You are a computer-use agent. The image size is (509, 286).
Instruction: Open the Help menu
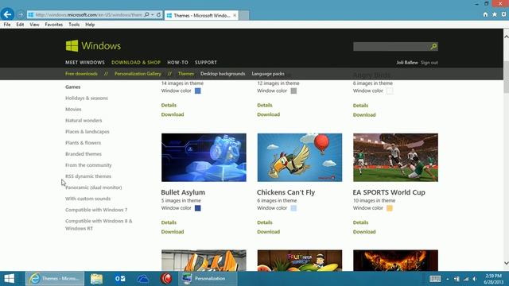[x=90, y=25]
